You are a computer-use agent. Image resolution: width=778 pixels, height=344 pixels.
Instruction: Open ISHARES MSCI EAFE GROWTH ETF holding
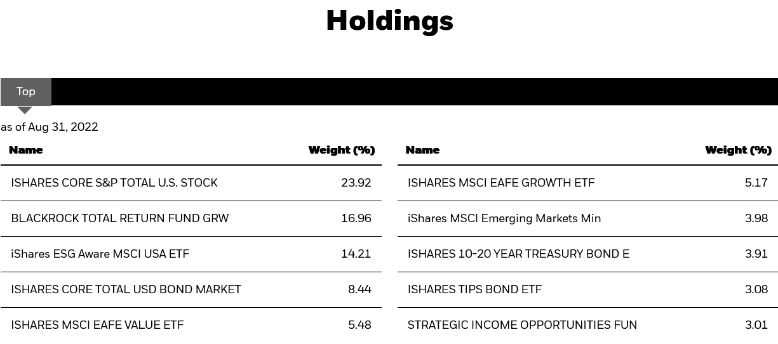[501, 183]
